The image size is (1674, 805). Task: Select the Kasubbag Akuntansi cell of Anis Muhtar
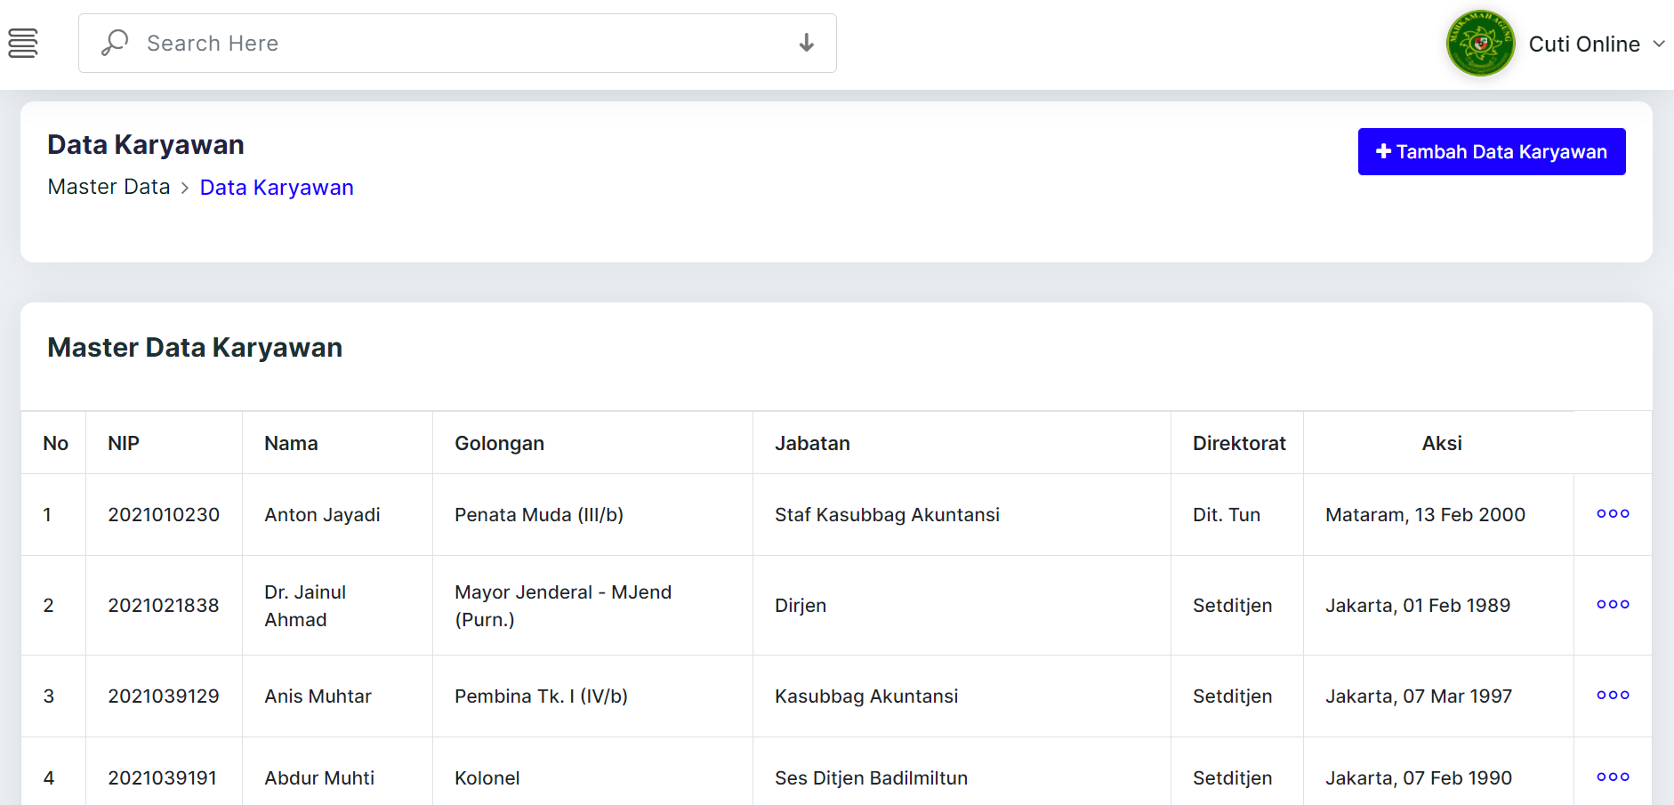[x=866, y=696]
